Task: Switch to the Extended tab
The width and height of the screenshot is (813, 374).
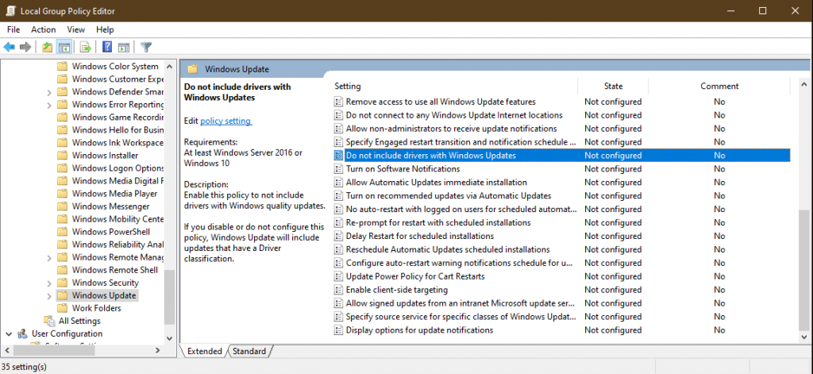Action: (204, 351)
